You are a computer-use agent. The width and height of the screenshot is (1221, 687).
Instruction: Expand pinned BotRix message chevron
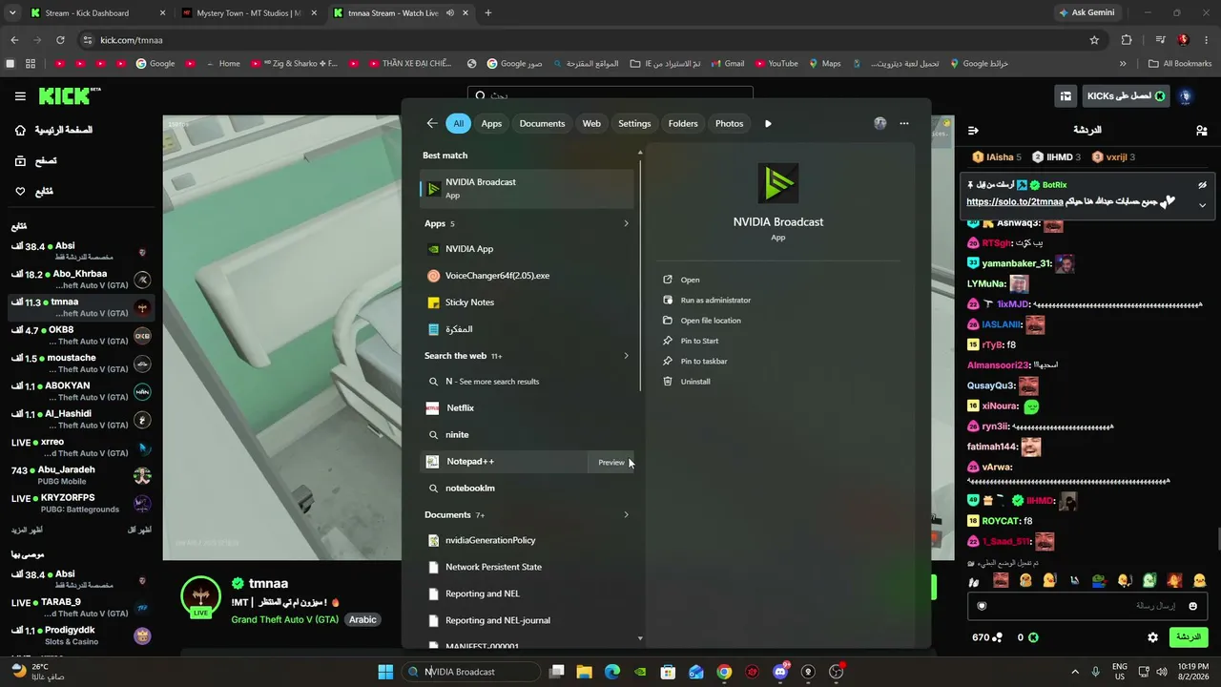click(1202, 205)
